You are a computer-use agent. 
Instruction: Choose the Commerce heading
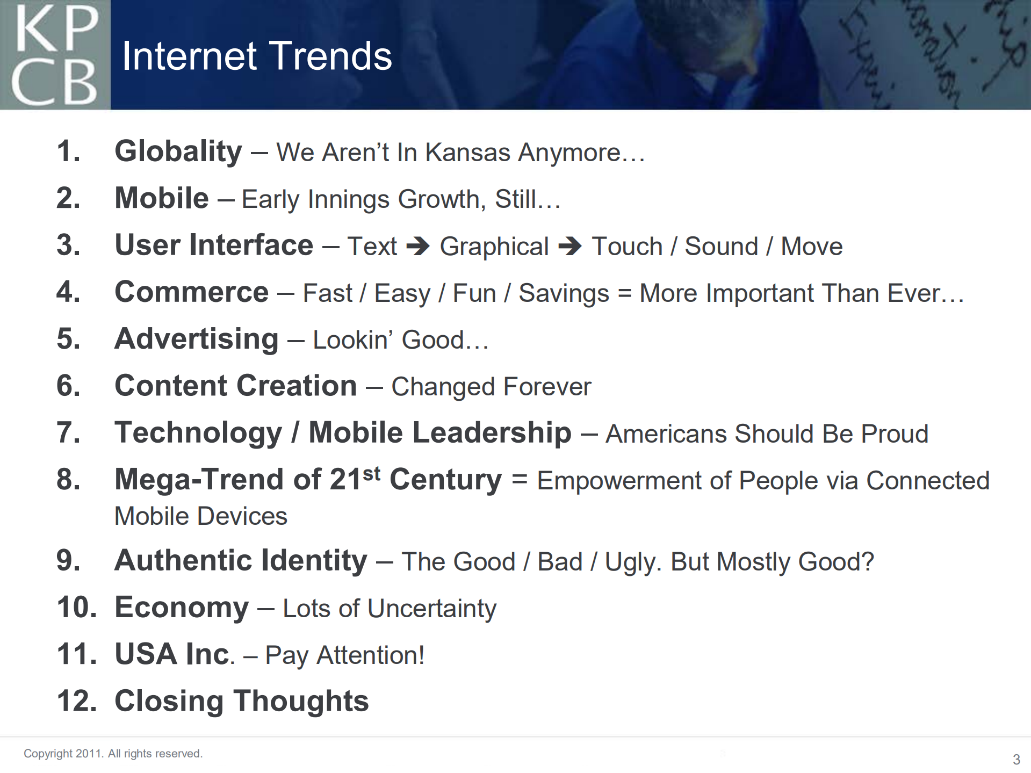click(191, 292)
